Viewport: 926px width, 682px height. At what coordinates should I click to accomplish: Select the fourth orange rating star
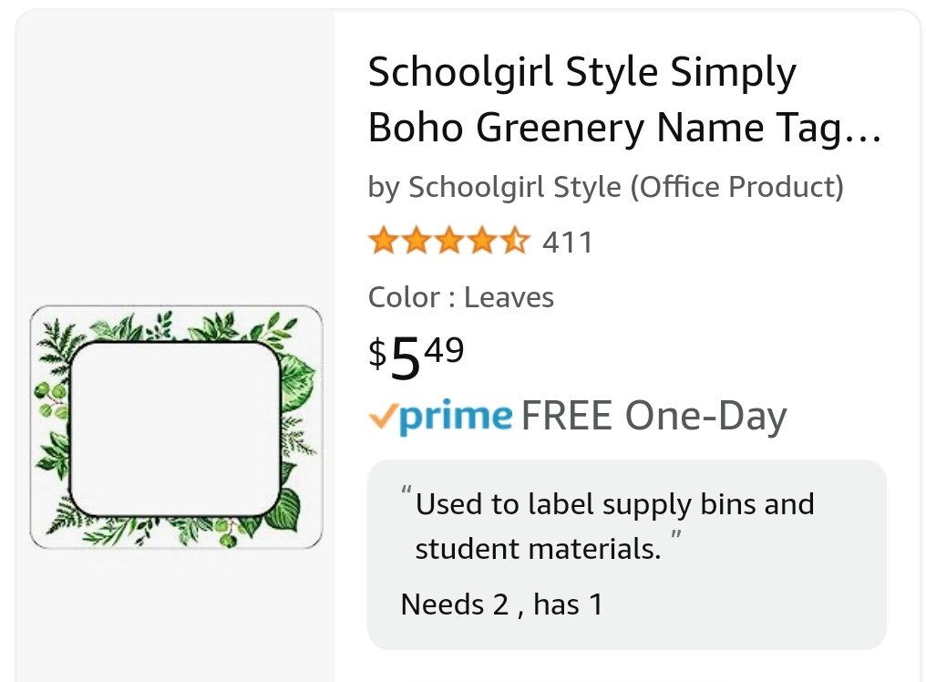(x=483, y=241)
